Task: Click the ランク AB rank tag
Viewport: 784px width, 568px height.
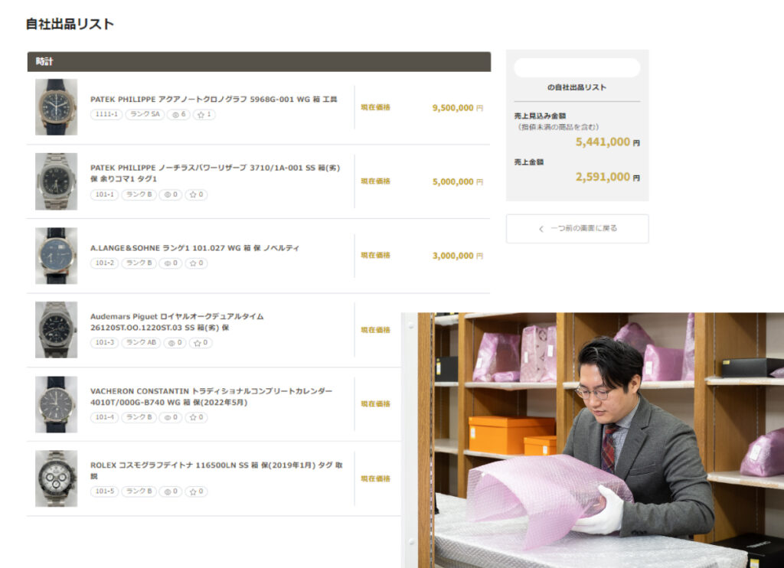Action: tap(141, 342)
